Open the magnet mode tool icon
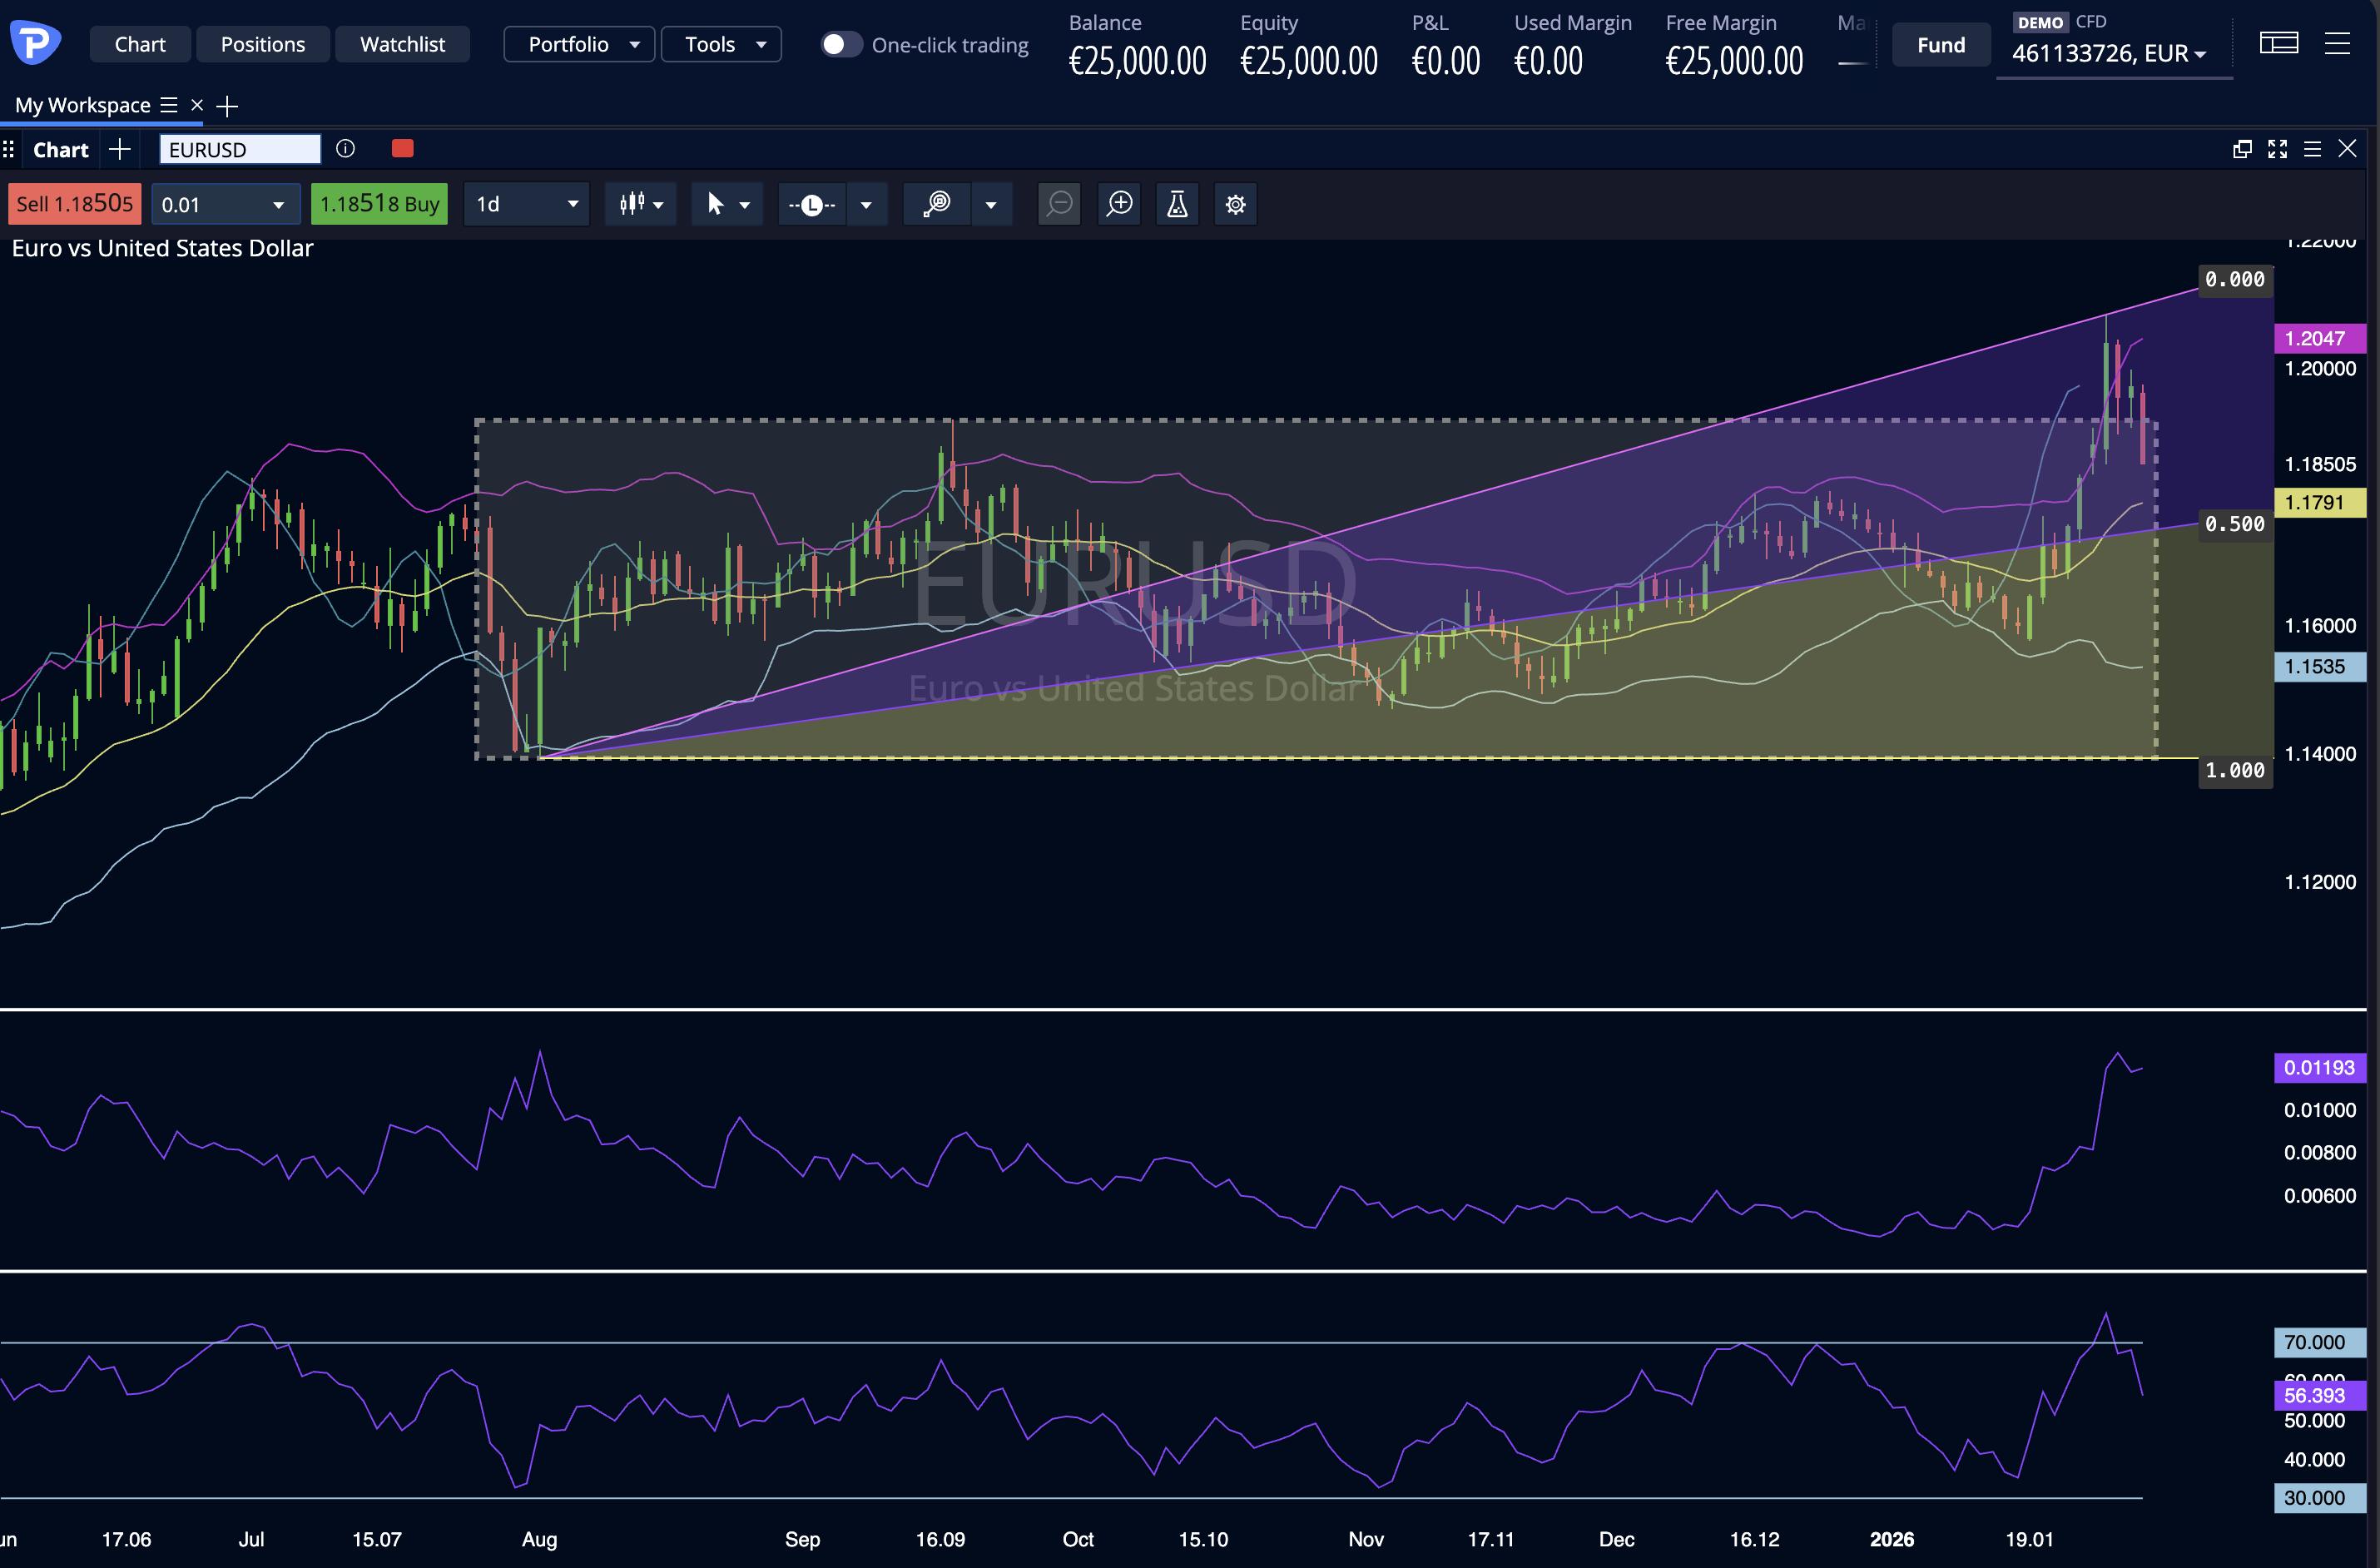 [x=936, y=204]
